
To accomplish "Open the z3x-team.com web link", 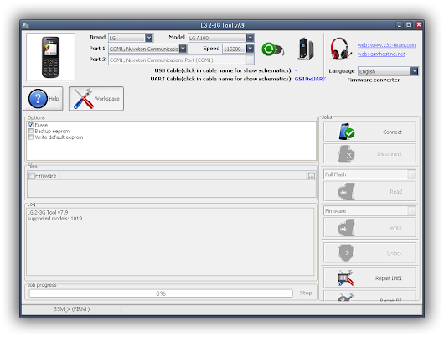I will click(386, 45).
